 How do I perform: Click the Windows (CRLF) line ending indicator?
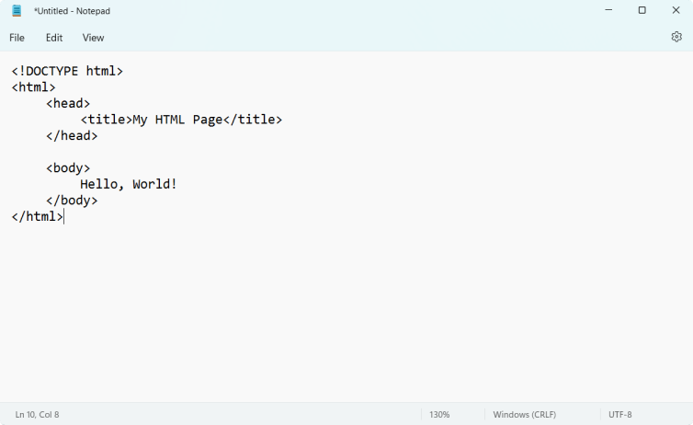(524, 415)
